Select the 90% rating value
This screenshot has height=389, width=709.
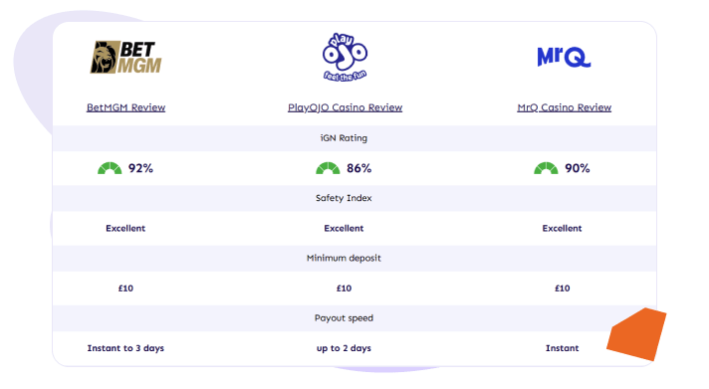(x=578, y=168)
